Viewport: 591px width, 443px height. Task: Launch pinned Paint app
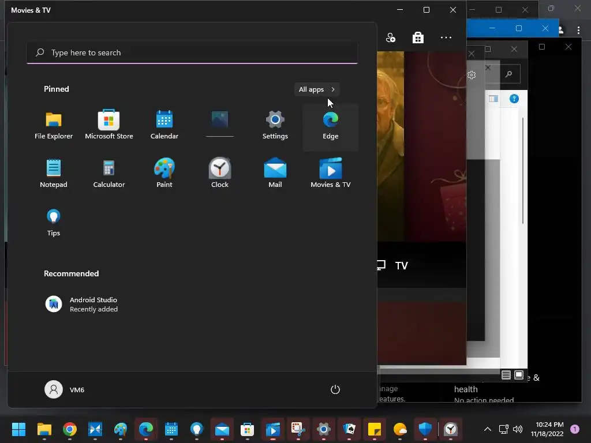[164, 174]
